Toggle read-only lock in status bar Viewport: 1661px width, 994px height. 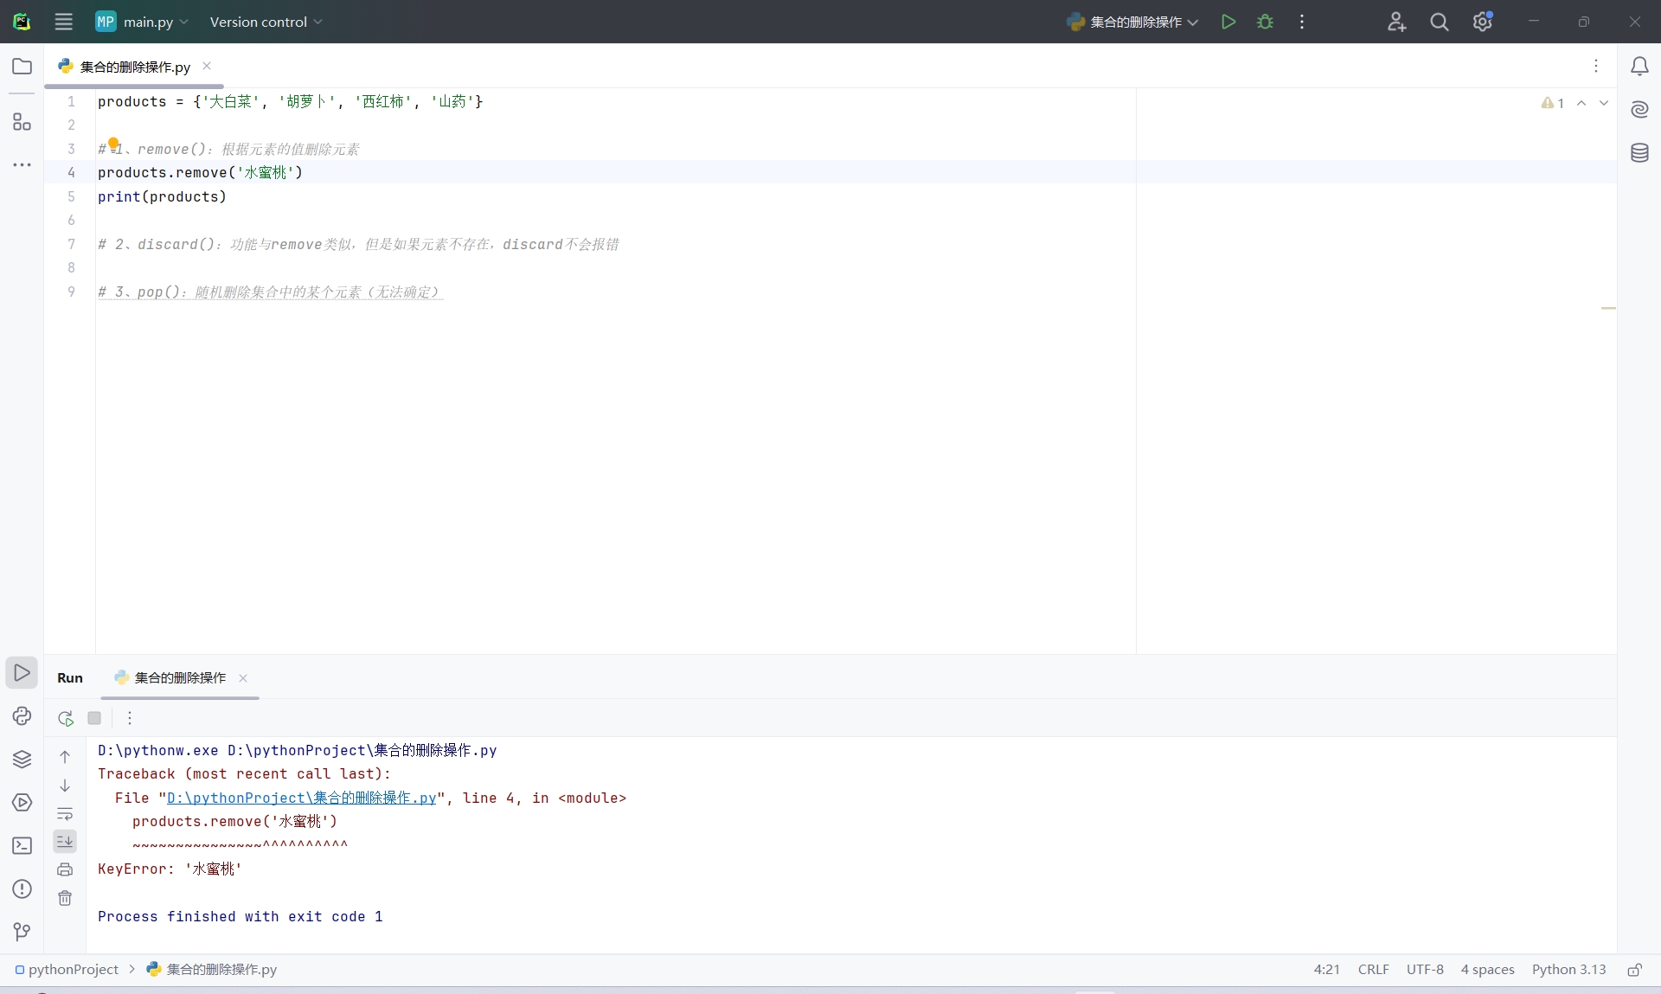tap(1634, 970)
